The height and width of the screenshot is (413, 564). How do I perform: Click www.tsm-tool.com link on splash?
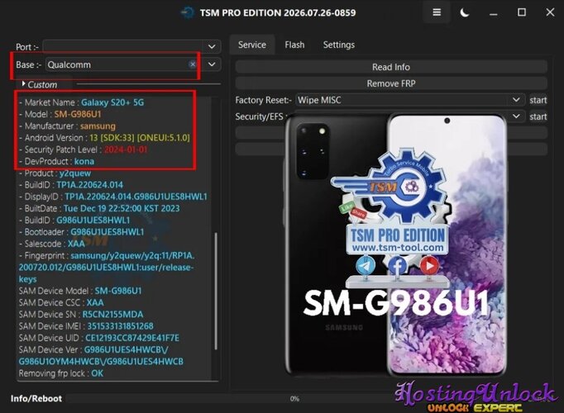[x=398, y=248]
